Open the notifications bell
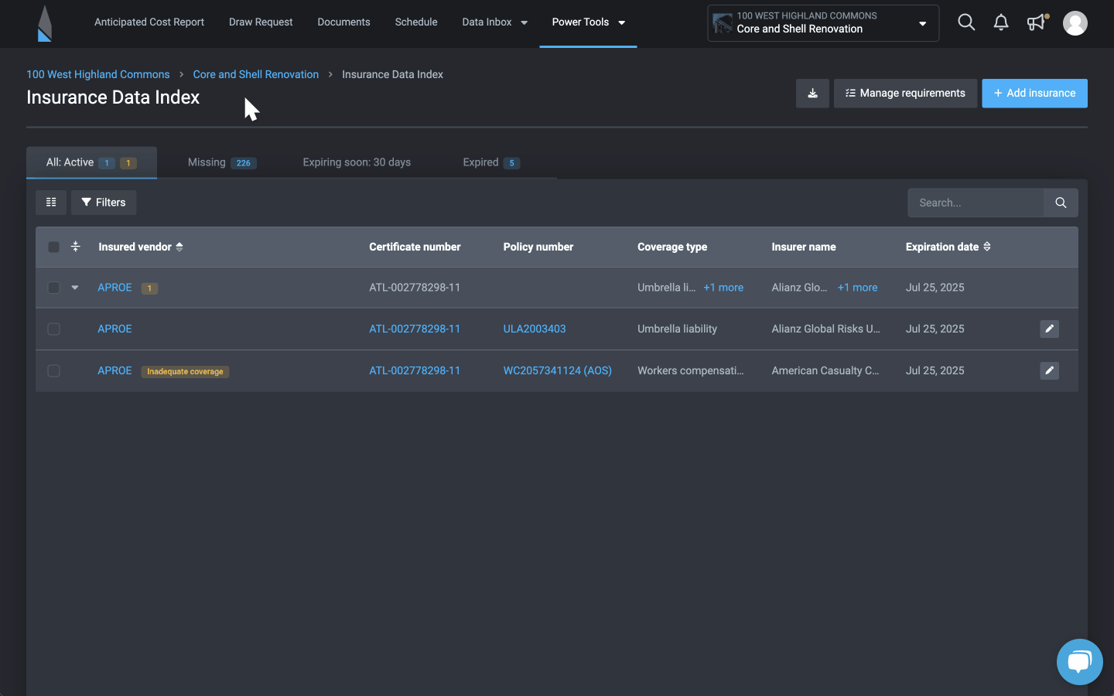The width and height of the screenshot is (1114, 696). pos(1001,22)
